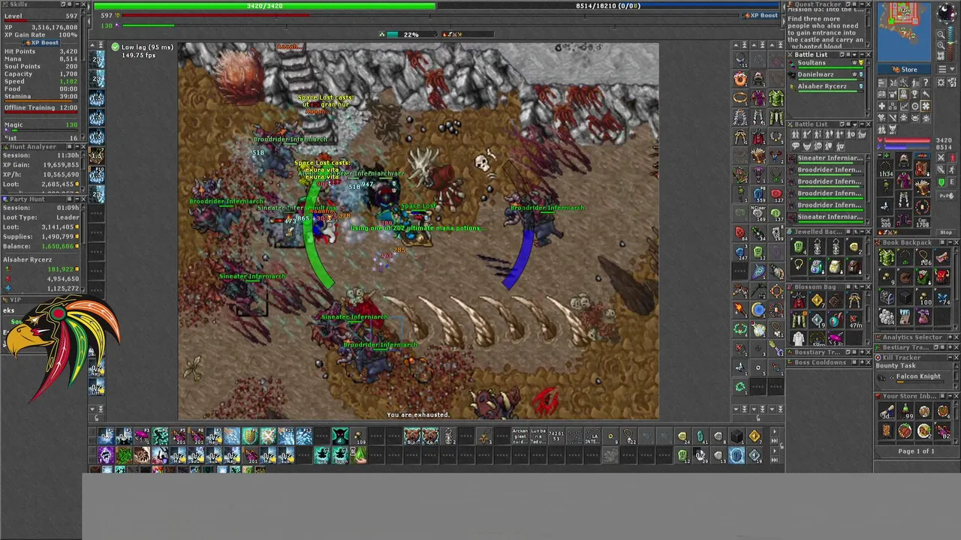Click Page 1 of 1 in Store Inbox

click(x=916, y=451)
